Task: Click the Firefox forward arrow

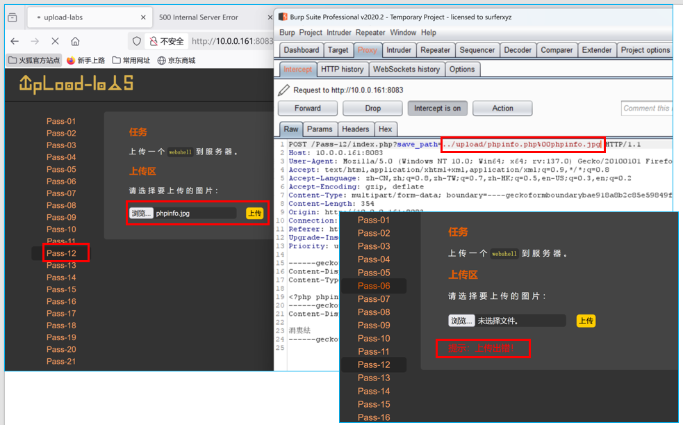Action: [35, 42]
